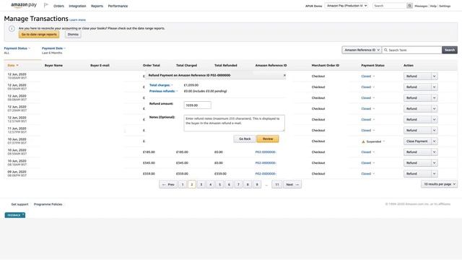Click the Total Charged column header
The width and height of the screenshot is (462, 260).
click(x=186, y=66)
